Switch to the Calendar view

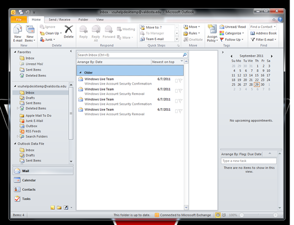click(43, 180)
